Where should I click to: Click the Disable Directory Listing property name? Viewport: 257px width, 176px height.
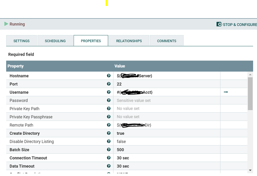tap(32, 142)
